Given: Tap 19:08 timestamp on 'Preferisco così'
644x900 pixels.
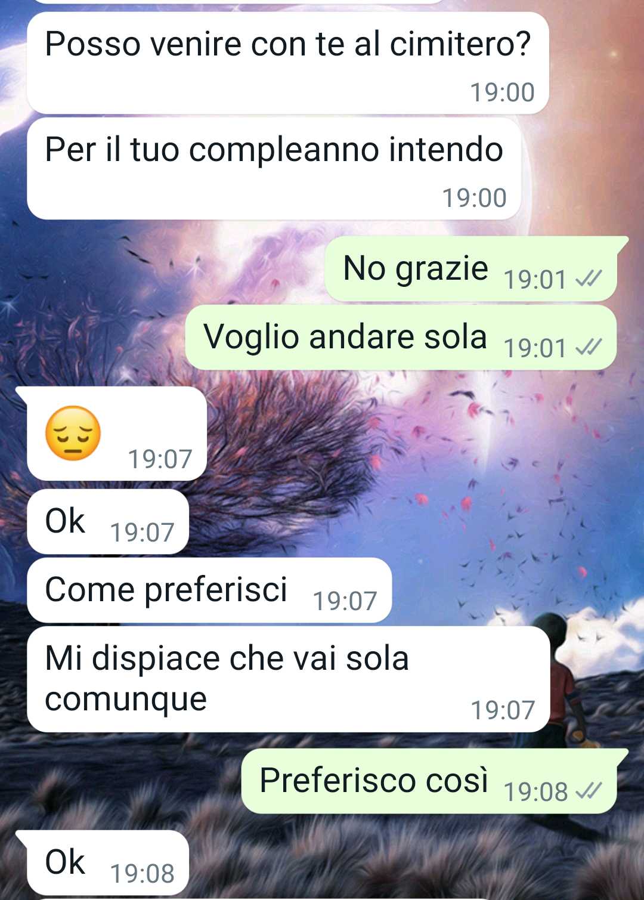Looking at the screenshot, I should 536,792.
